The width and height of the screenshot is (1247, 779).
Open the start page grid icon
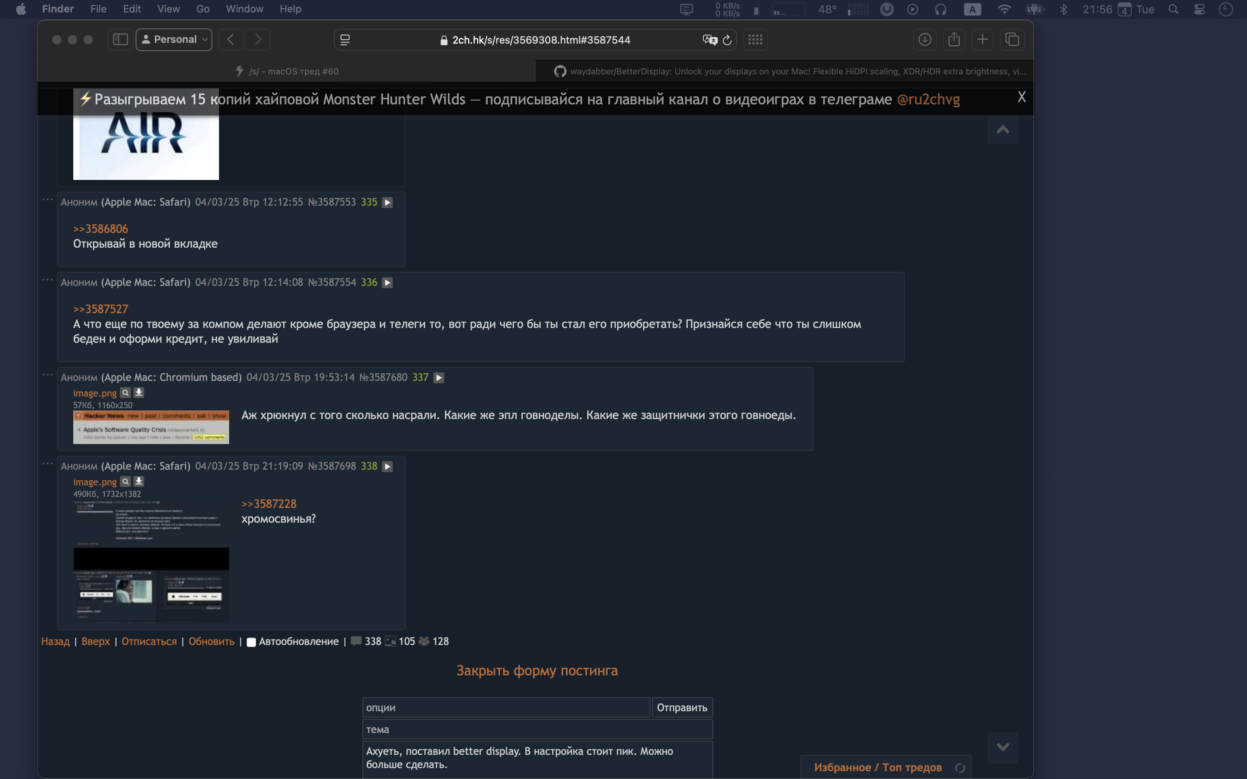[x=756, y=40]
